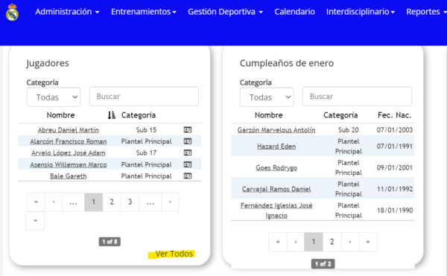Image resolution: width=447 pixels, height=276 pixels.
Task: Go to next page in Jugadores pagination
Action: tap(170, 202)
